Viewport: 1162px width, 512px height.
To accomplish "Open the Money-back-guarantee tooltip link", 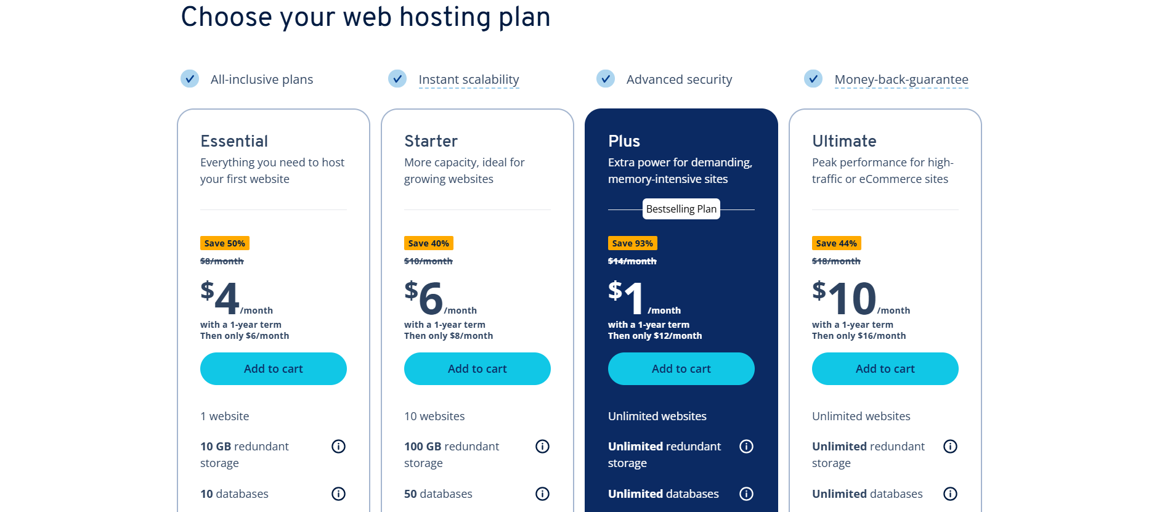I will click(x=901, y=79).
